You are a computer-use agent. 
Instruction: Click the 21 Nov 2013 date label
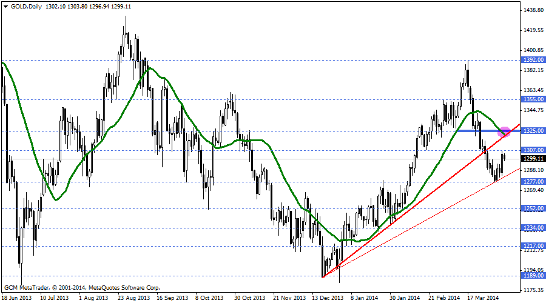pyautogui.click(x=289, y=298)
